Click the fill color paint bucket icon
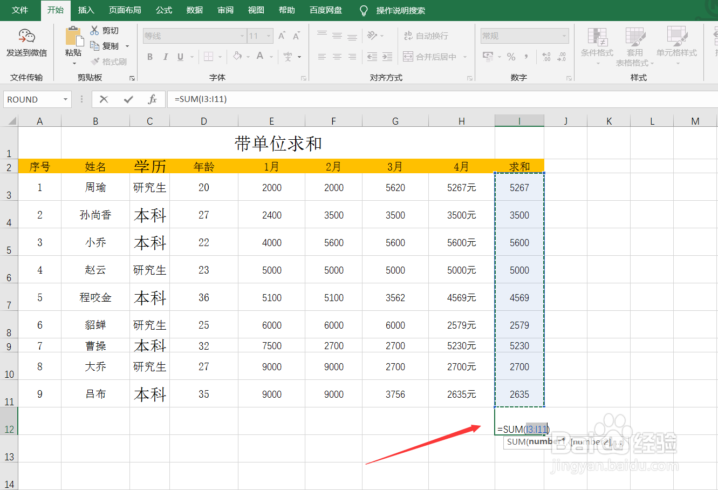Image resolution: width=718 pixels, height=490 pixels. pos(237,56)
